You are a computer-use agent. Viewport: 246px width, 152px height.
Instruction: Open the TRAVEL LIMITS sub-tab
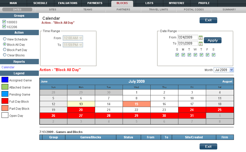click(158, 10)
